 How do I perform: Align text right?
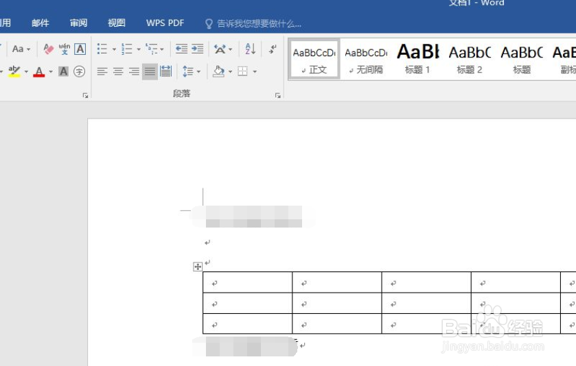coord(134,71)
